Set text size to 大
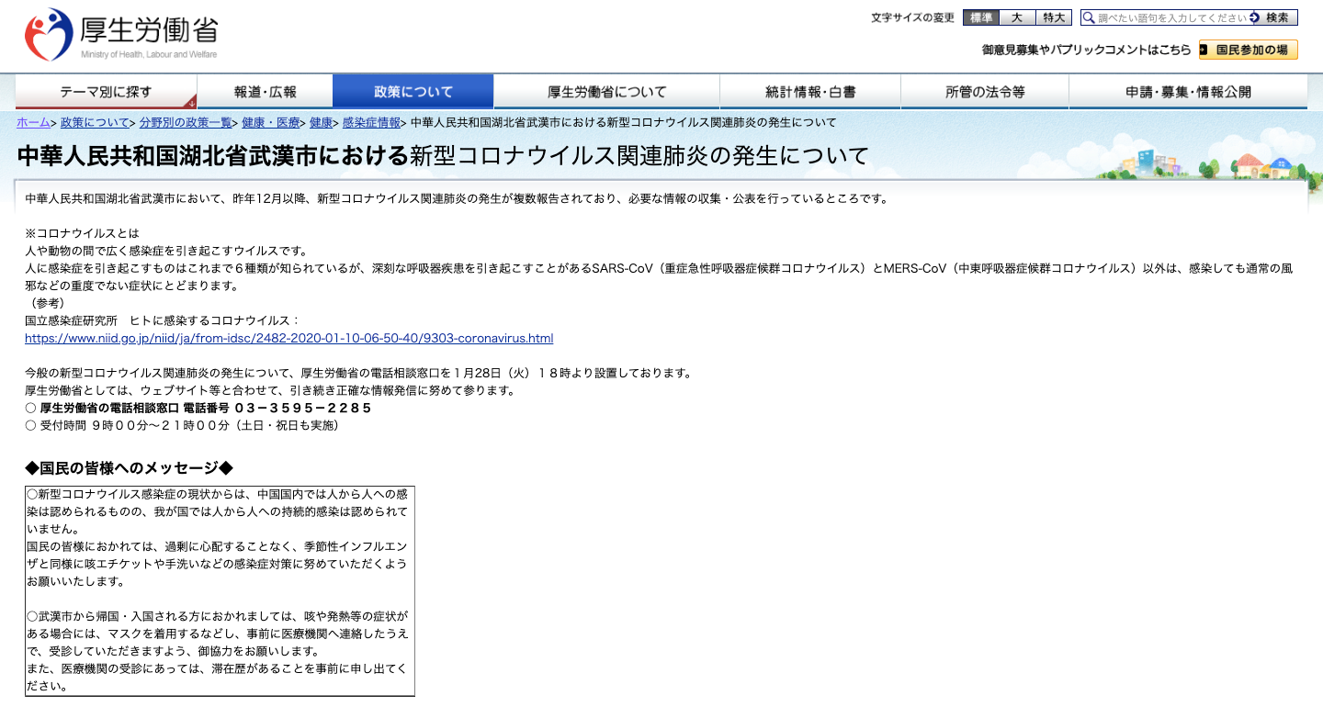 pos(1017,17)
